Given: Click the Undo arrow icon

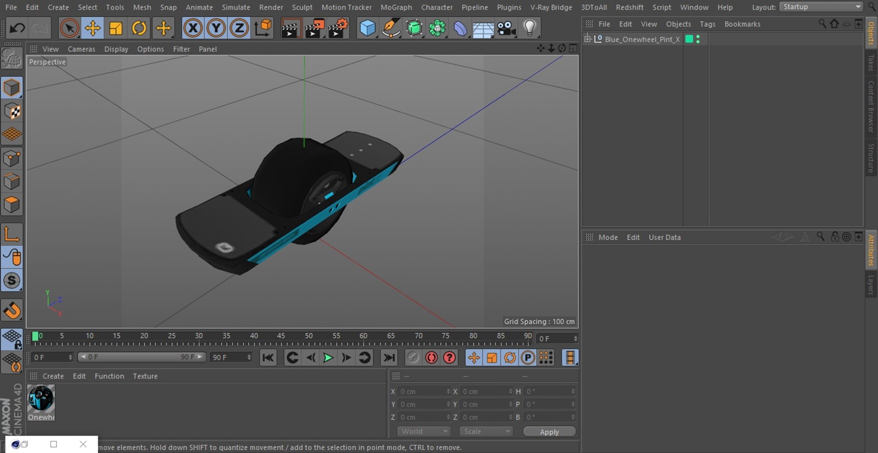Looking at the screenshot, I should coord(17,28).
